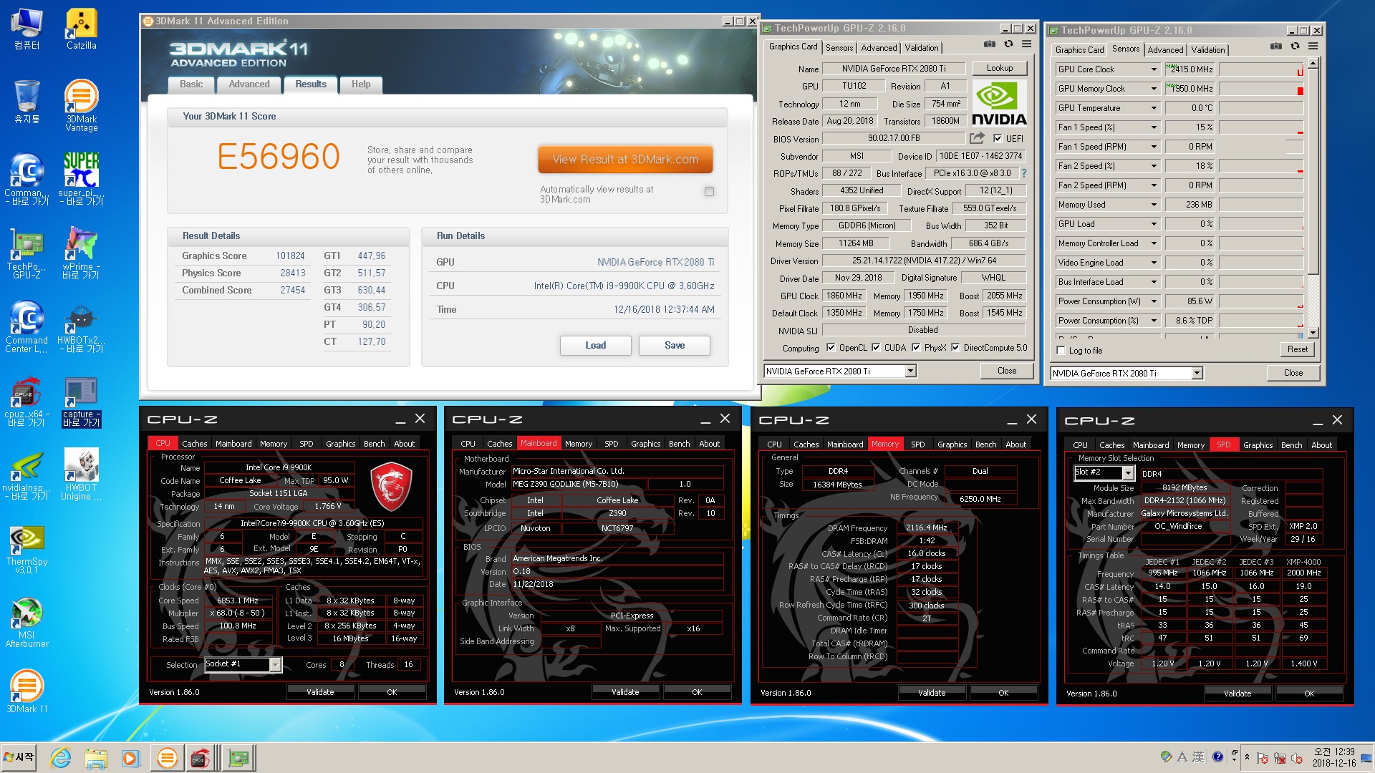Image resolution: width=1375 pixels, height=773 pixels.
Task: Click Validate in CPU-Z Mainboard window
Action: pos(625,692)
